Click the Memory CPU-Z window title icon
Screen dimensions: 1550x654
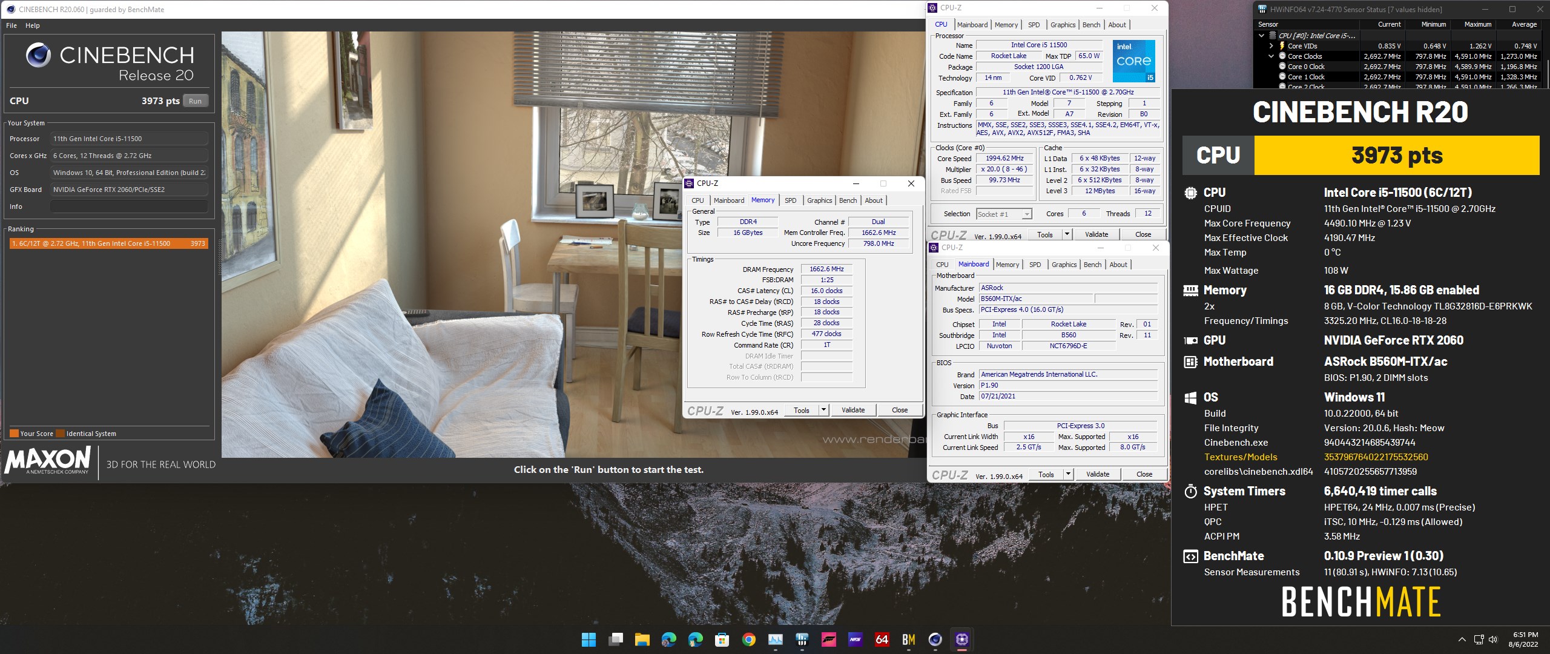pos(689,183)
